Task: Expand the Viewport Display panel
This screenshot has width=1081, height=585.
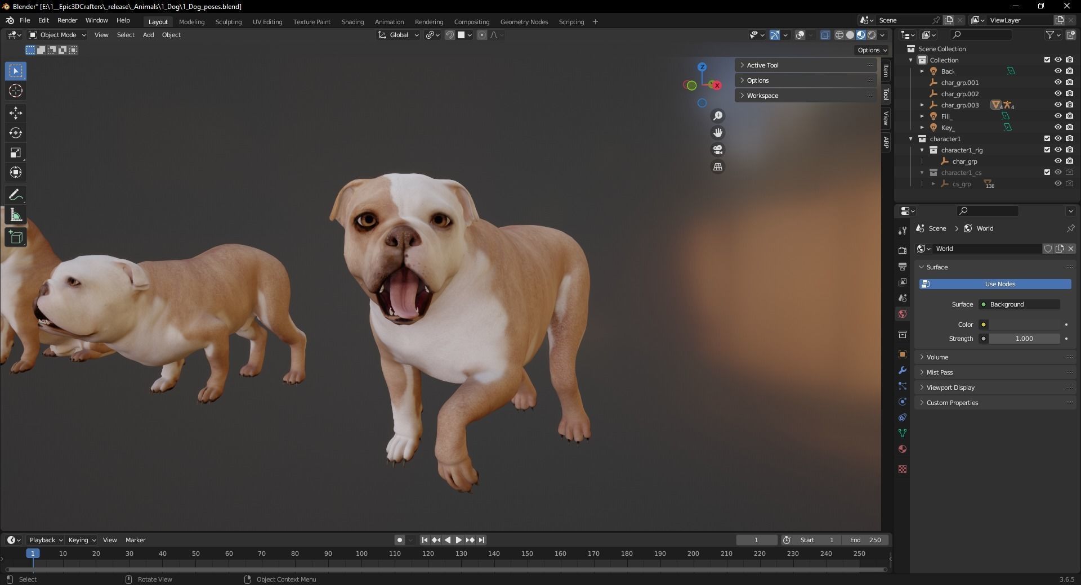Action: [x=995, y=388]
